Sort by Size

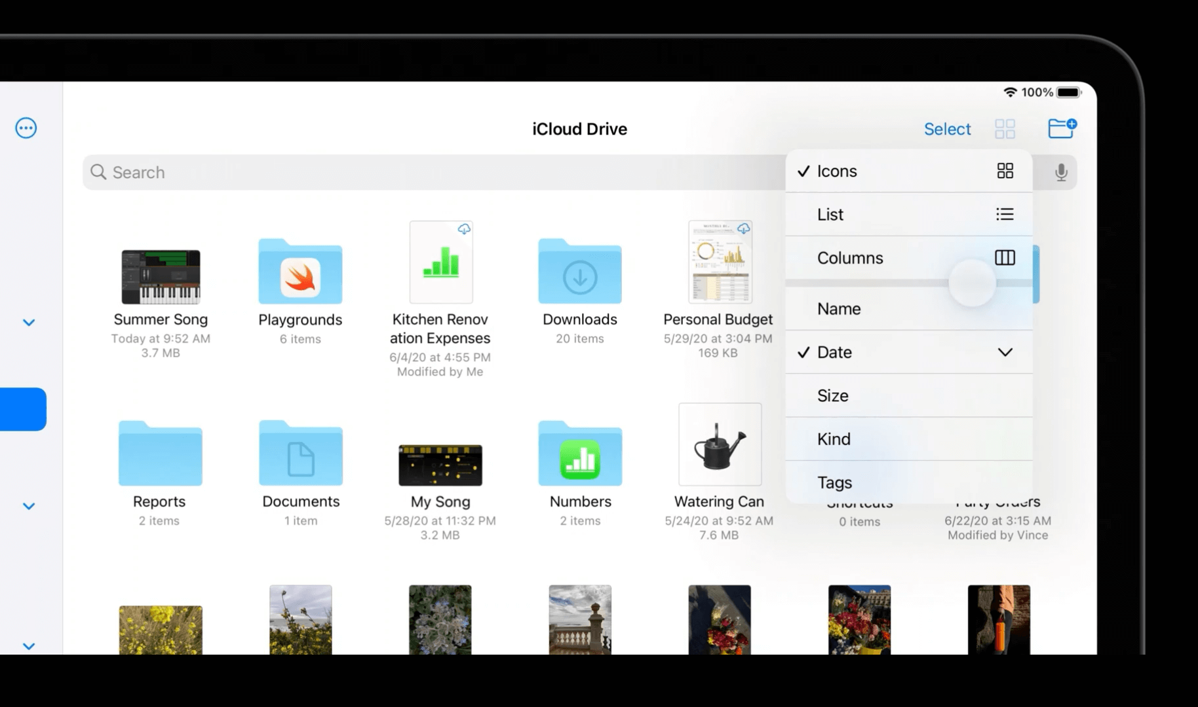908,395
